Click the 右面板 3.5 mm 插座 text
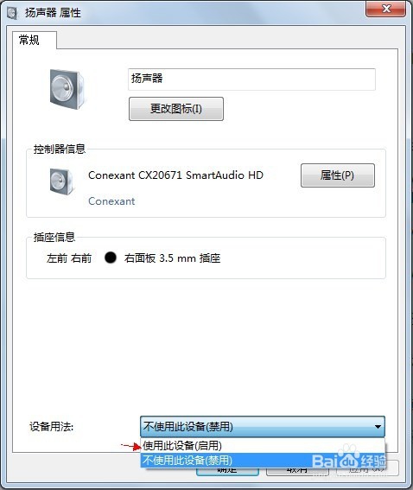This screenshot has width=413, height=490. [172, 258]
